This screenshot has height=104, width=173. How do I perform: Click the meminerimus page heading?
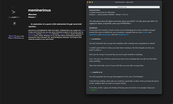pos(39,10)
